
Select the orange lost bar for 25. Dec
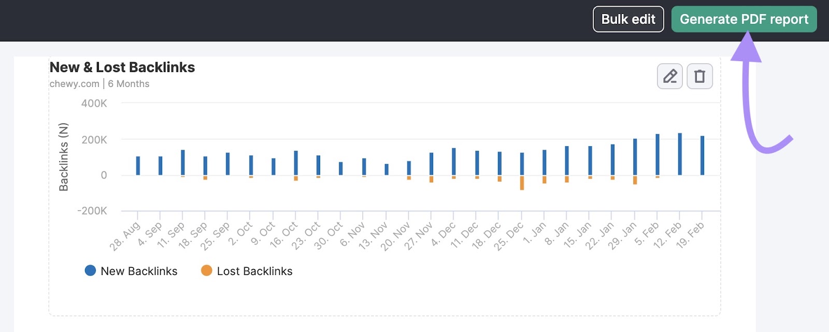pos(522,183)
